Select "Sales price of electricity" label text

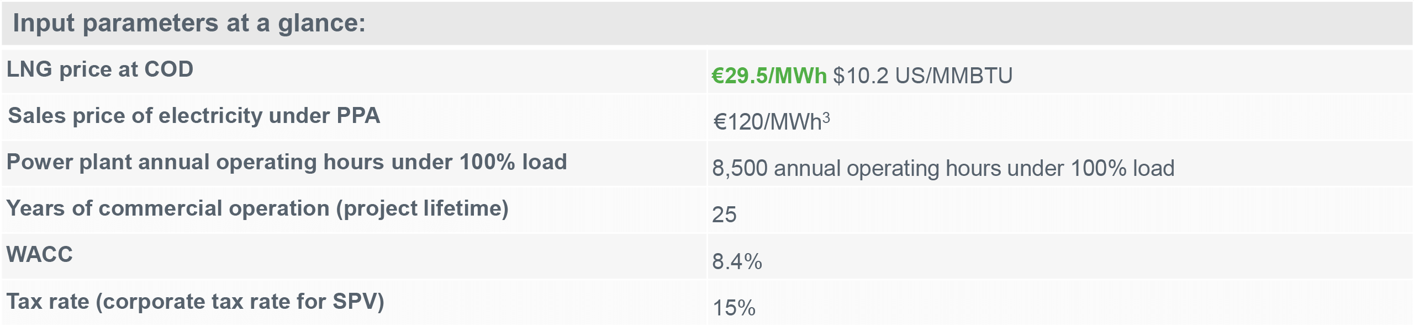[135, 116]
